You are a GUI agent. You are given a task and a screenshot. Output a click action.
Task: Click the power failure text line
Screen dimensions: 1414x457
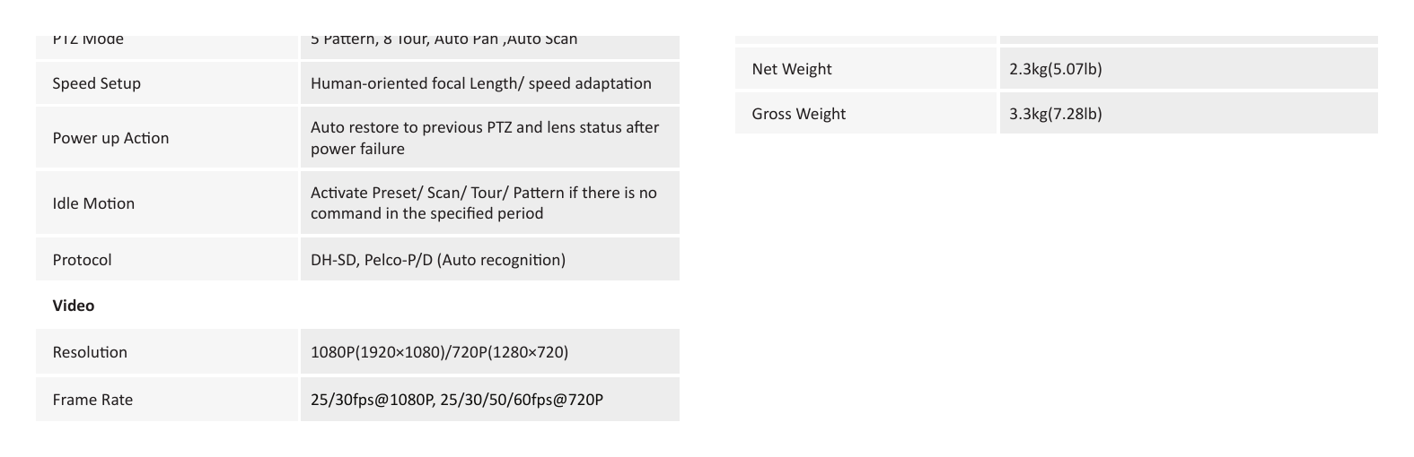coord(358,149)
